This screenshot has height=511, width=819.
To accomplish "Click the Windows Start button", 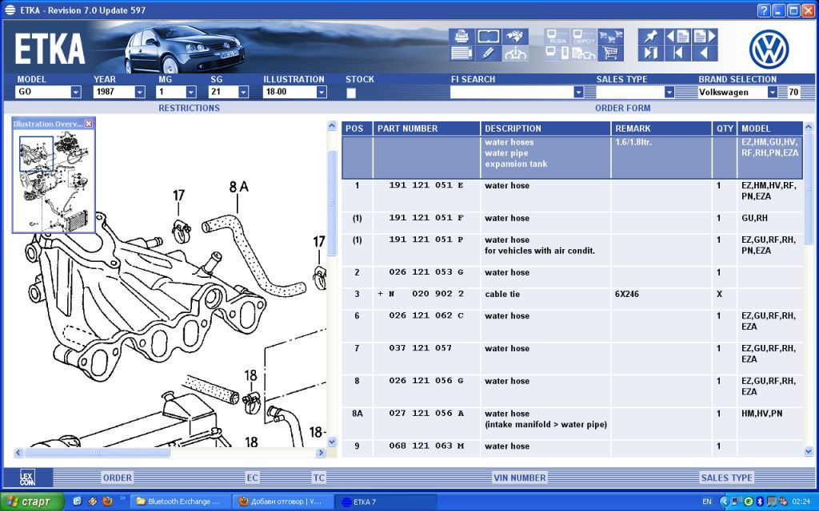I will [x=30, y=501].
